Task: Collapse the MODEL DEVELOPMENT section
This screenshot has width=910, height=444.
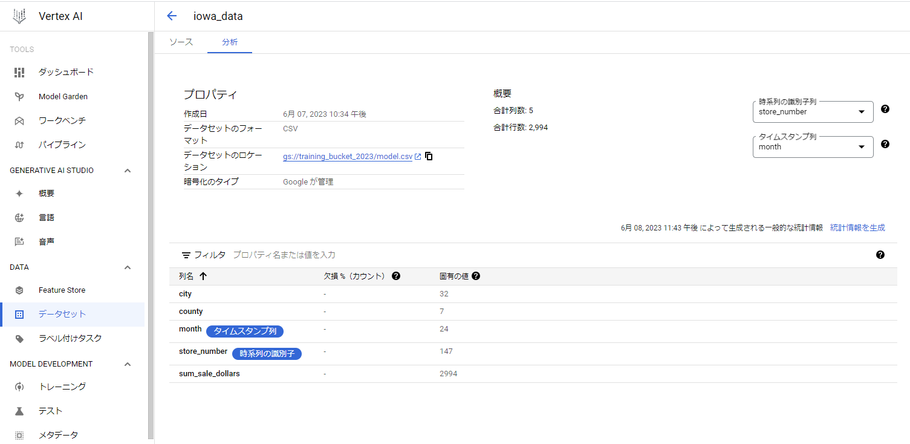Action: click(x=128, y=364)
